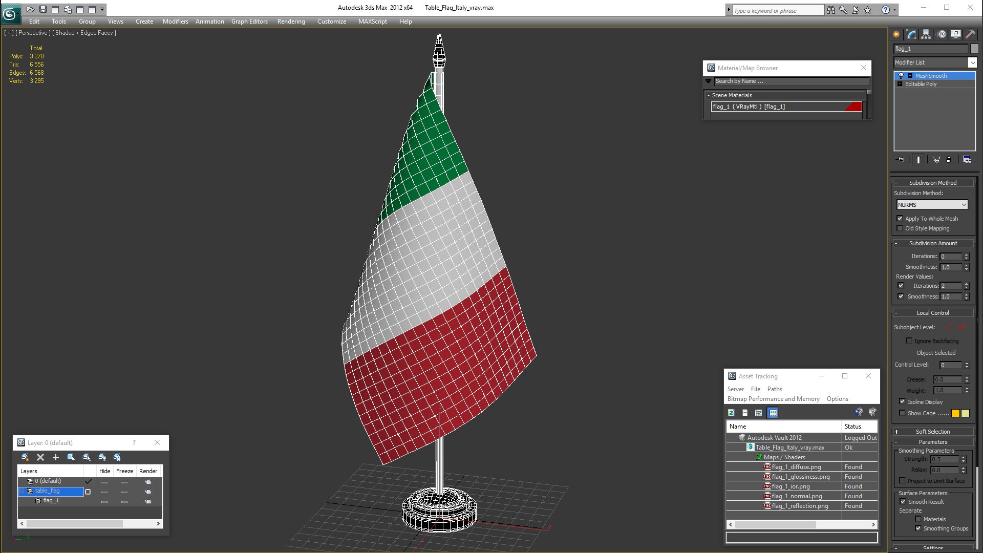Open Configure Modifier Sets icon
This screenshot has height=553, width=983.
point(967,160)
